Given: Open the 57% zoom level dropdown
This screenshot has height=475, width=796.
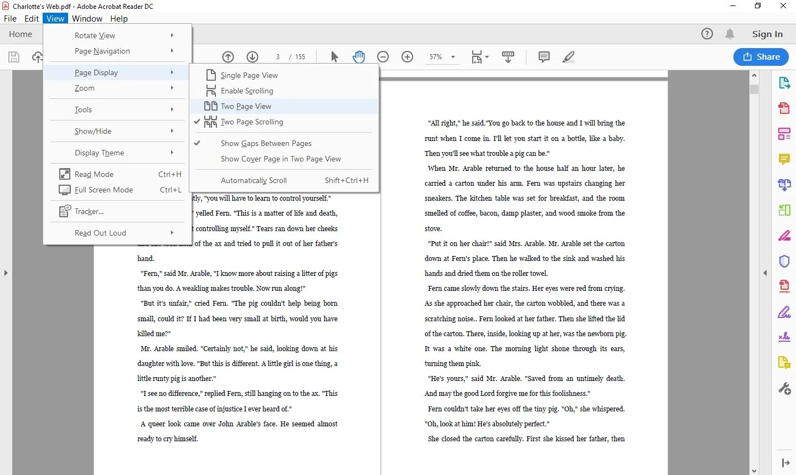Looking at the screenshot, I should point(453,57).
